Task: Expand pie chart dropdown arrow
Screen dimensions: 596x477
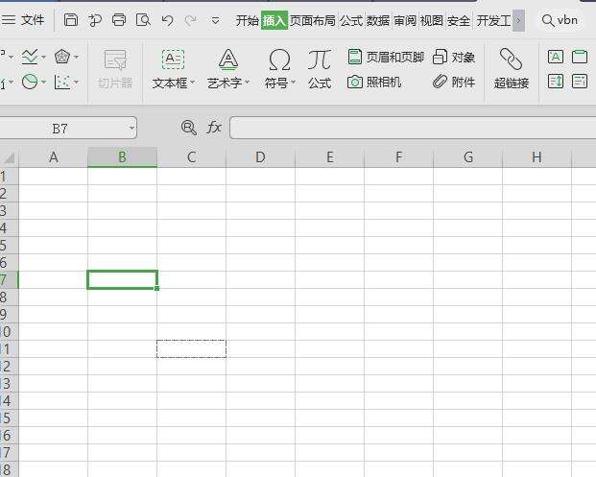Action: [x=43, y=82]
